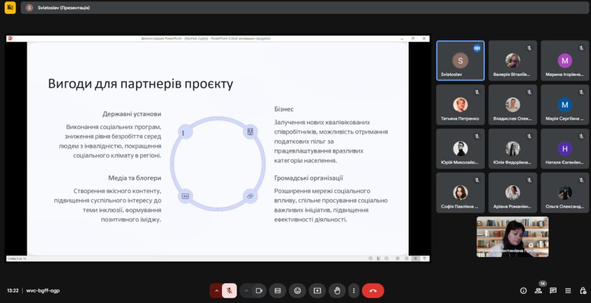The height and width of the screenshot is (303, 591).
Task: Open the meeting details info icon
Action: click(523, 291)
